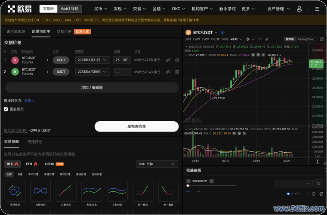
Task: Delete leg 2 with its trash icon
Action: click(x=177, y=72)
